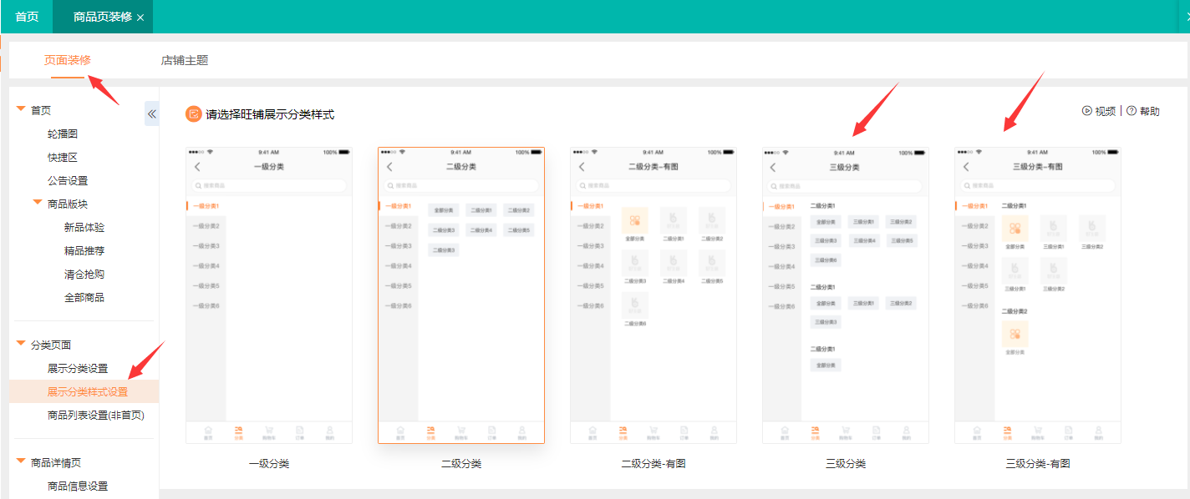The width and height of the screenshot is (1190, 499).
Task: Collapse the 商品详情页 tree section
Action: coord(21,461)
